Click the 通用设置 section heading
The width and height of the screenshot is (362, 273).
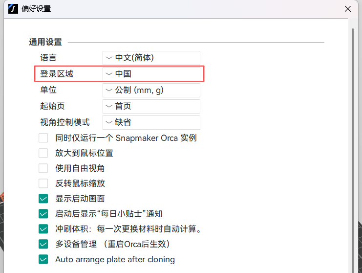45,43
